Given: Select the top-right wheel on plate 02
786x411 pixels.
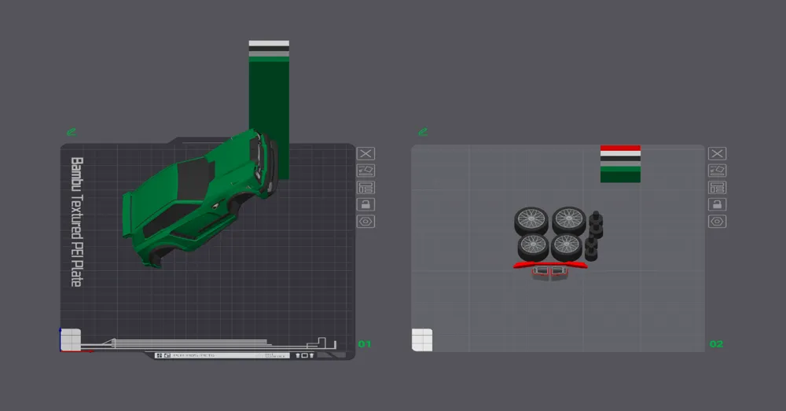Looking at the screenshot, I should tap(567, 220).
